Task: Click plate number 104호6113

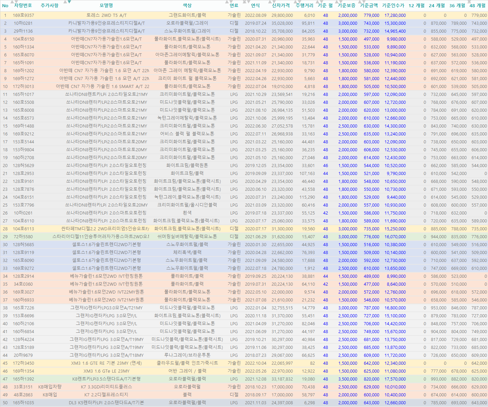Action: click(x=23, y=229)
